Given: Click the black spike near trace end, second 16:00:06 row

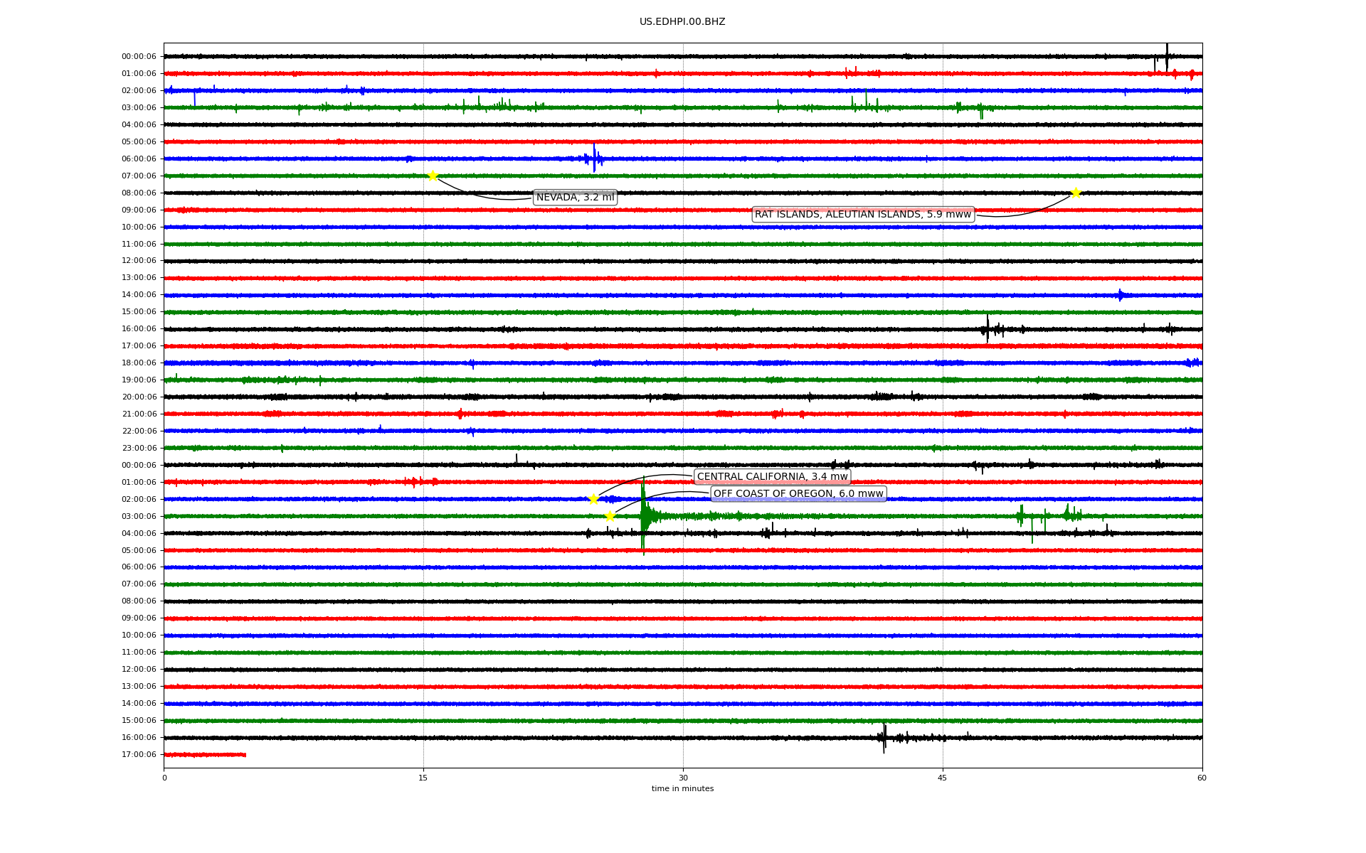Looking at the screenshot, I should tap(884, 738).
